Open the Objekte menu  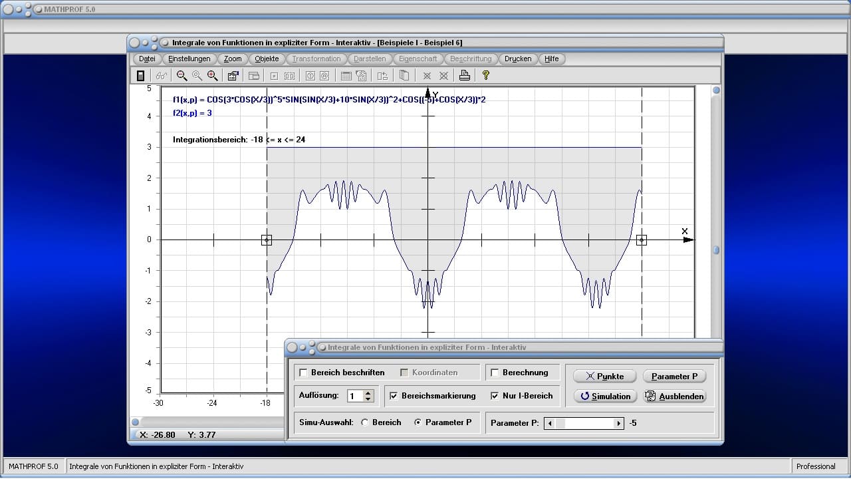click(x=267, y=59)
